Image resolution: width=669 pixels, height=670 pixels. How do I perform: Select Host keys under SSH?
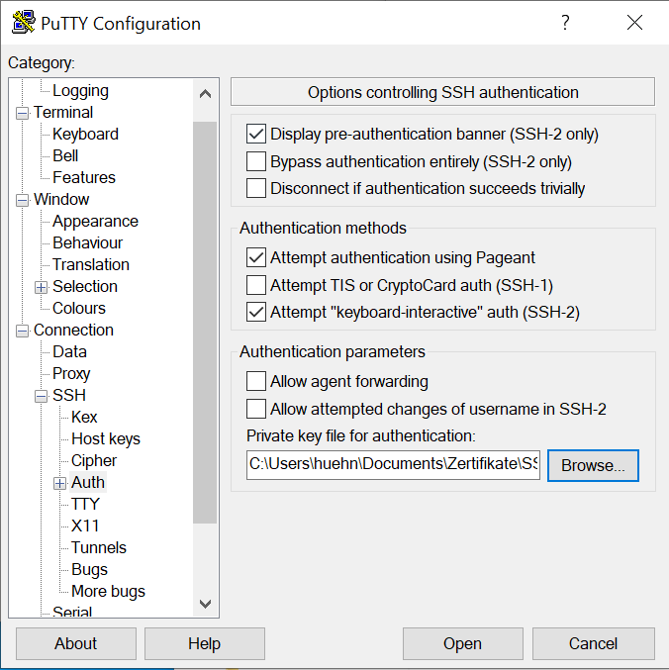[x=106, y=438]
